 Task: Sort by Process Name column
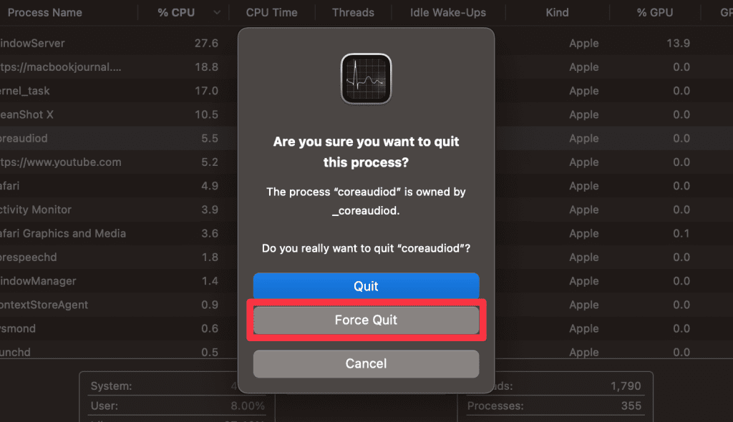click(x=45, y=13)
